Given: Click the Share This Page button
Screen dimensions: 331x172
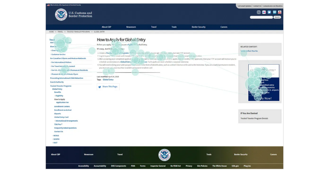Looking at the screenshot, I should coord(108,87).
